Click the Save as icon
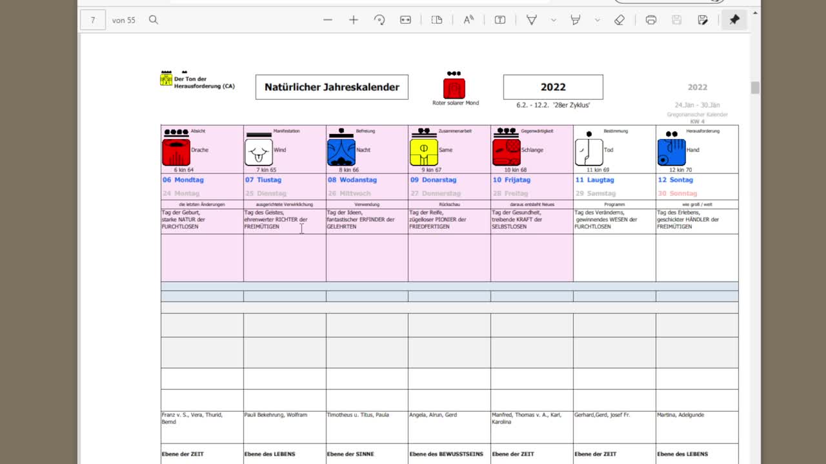The width and height of the screenshot is (826, 464). pos(703,20)
